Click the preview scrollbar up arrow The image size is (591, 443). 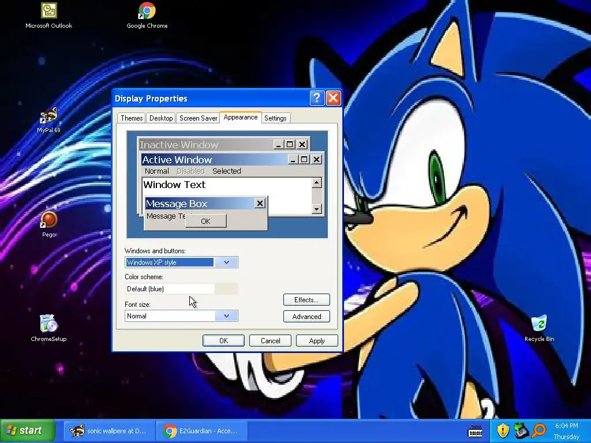point(317,183)
